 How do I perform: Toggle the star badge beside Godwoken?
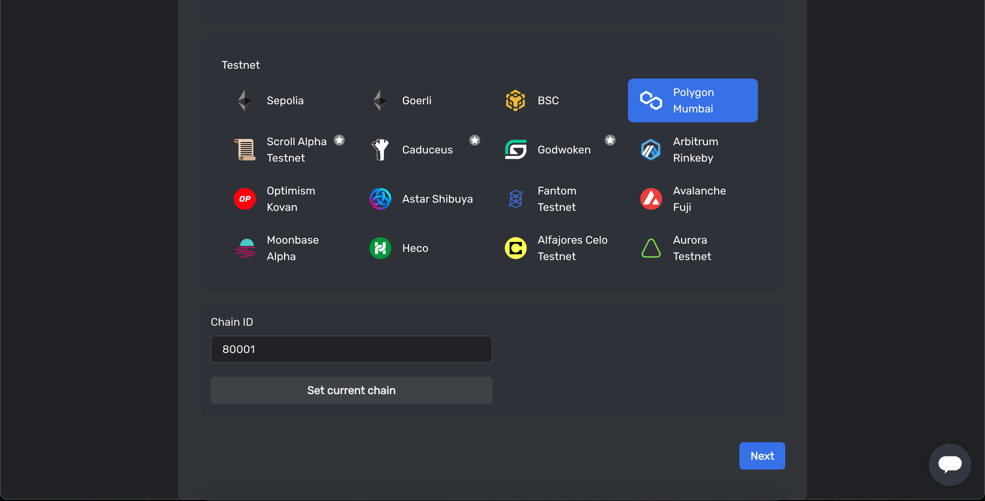610,140
